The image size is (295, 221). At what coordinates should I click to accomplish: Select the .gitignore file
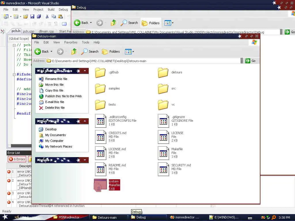175,121
